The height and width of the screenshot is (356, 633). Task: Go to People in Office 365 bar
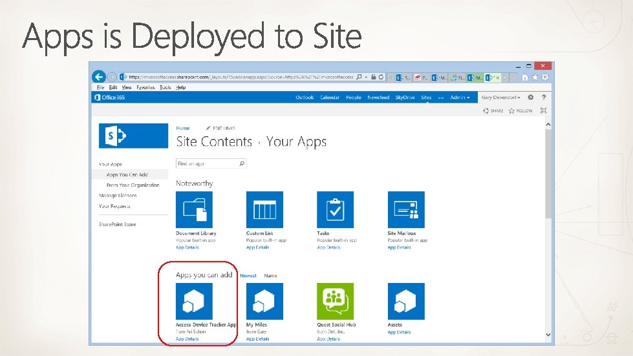[x=353, y=97]
